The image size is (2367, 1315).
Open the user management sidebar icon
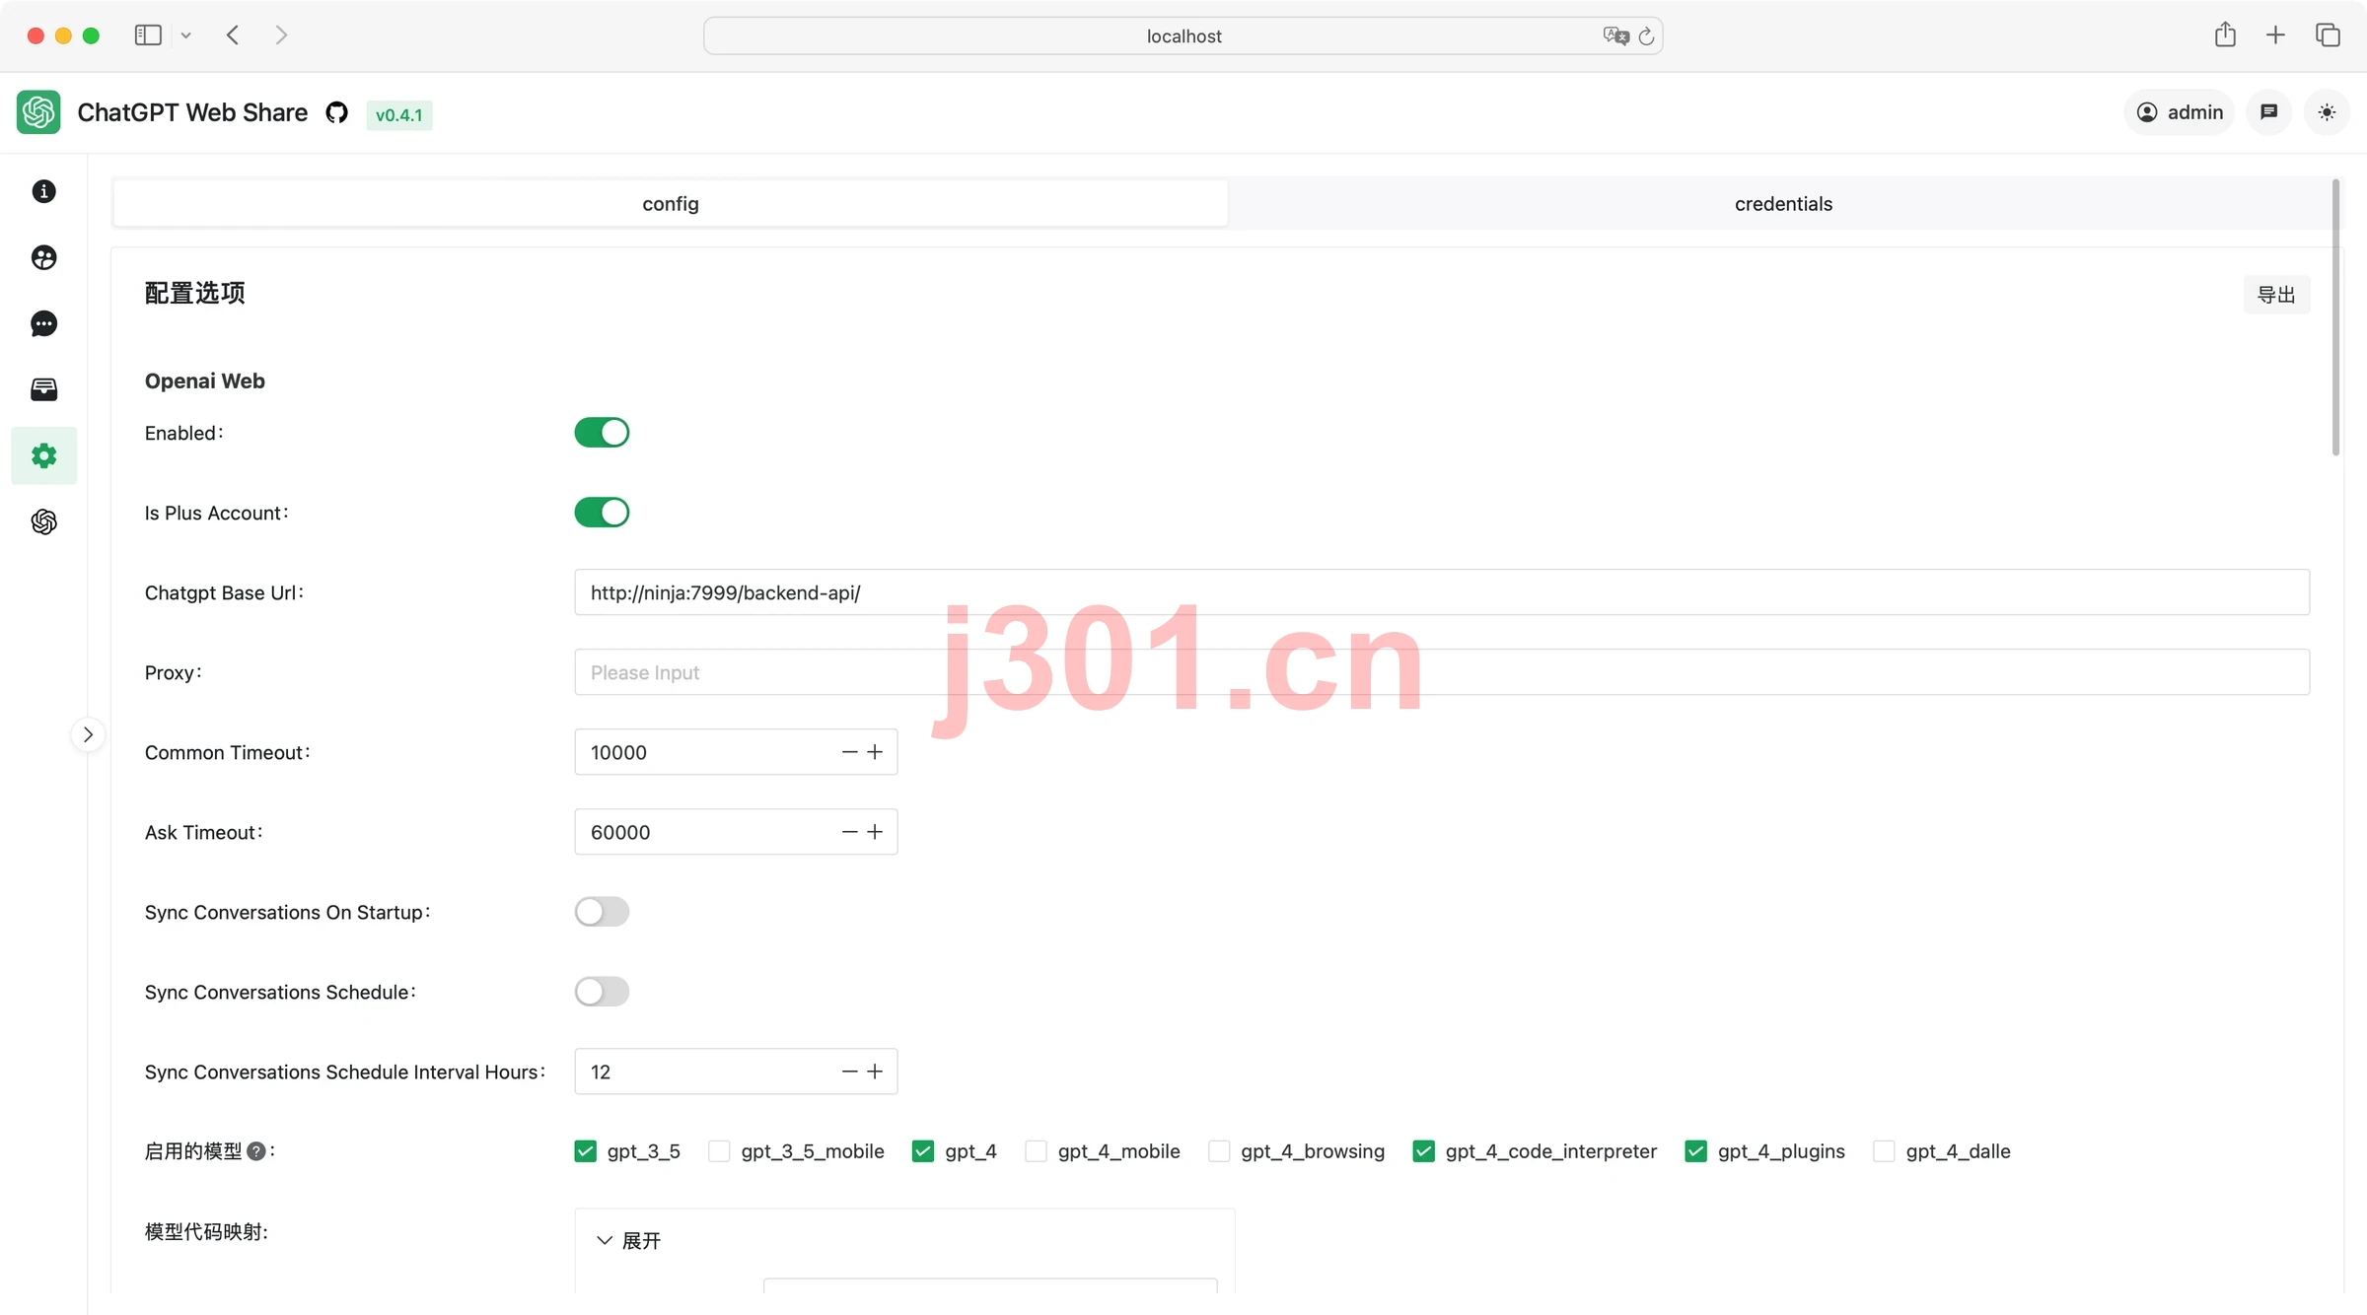[44, 257]
